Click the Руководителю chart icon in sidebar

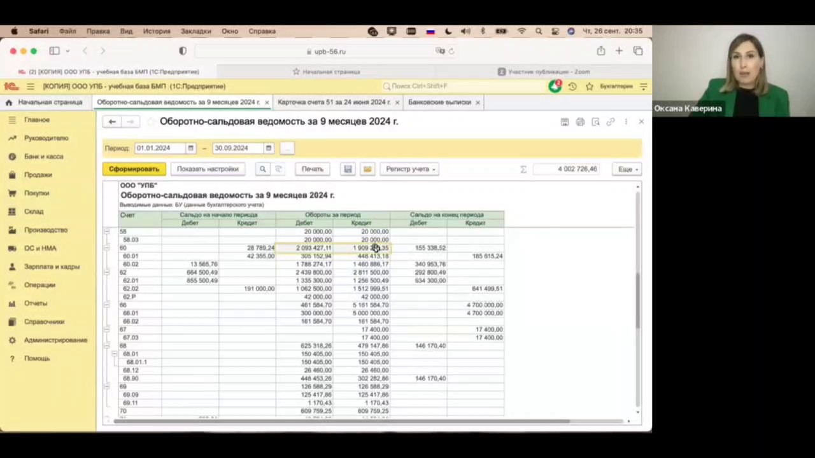pos(11,138)
